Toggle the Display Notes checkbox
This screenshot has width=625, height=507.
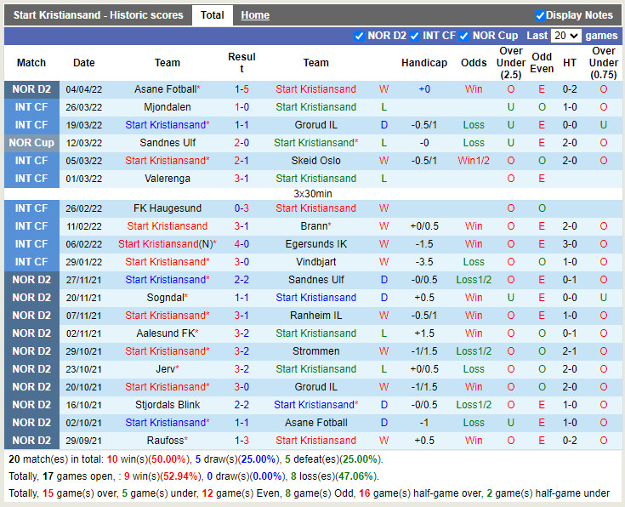(540, 15)
